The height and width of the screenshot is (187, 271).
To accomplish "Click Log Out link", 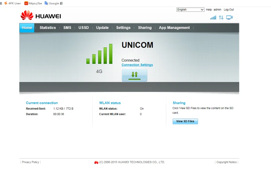I will coord(229,10).
